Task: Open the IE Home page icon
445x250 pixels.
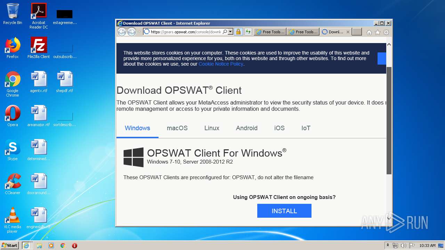Action: tap(369, 32)
